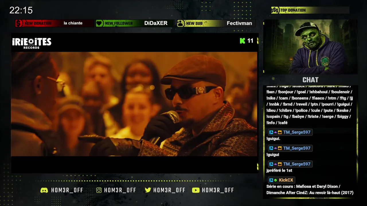This screenshot has height=206, width=367.
Task: Click follower name DiDaXER
Action: point(156,23)
